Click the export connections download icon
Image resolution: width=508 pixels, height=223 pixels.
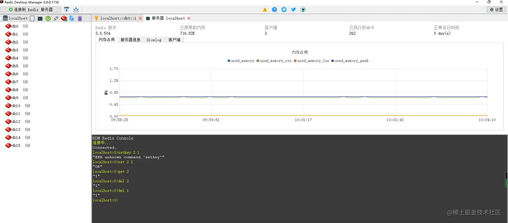click(76, 10)
